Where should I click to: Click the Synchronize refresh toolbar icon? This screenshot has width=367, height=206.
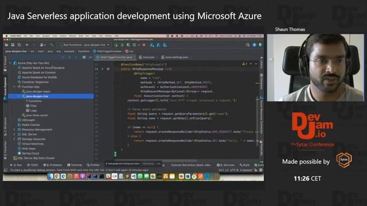(x=19, y=45)
